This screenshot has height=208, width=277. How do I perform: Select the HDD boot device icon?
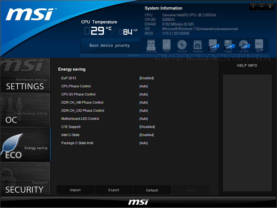(x=166, y=45)
